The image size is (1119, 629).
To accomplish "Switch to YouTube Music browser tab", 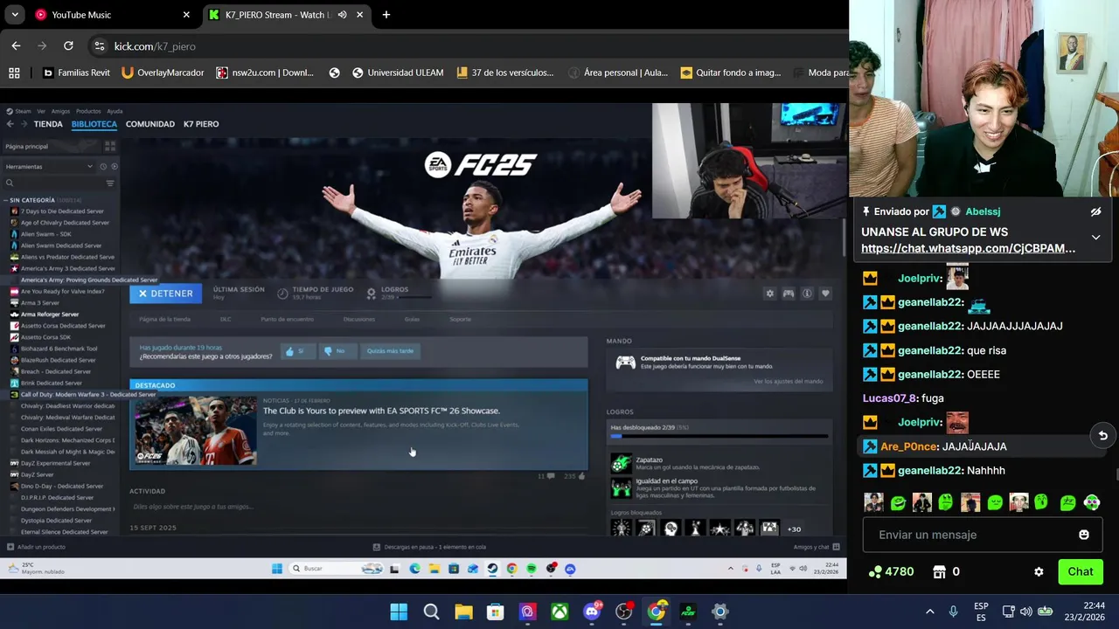I will [112, 15].
